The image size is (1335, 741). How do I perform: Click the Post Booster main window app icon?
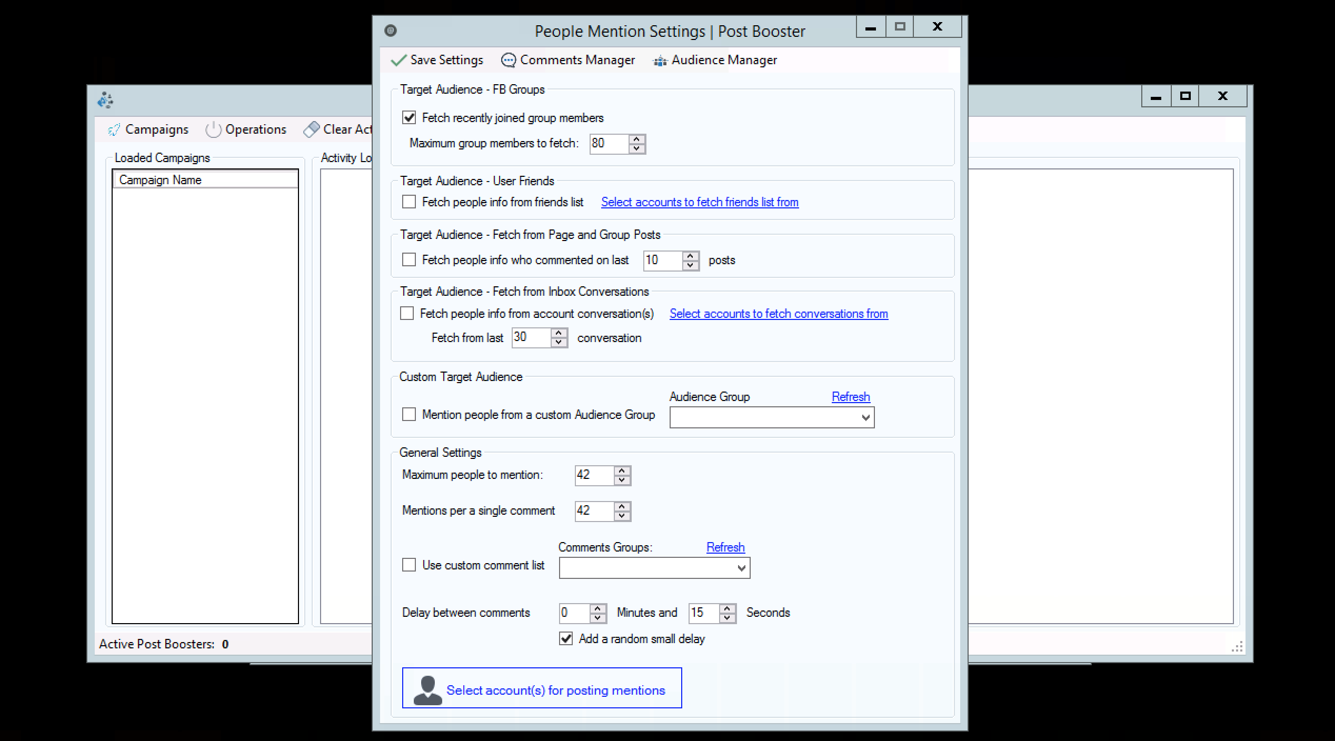tap(105, 100)
